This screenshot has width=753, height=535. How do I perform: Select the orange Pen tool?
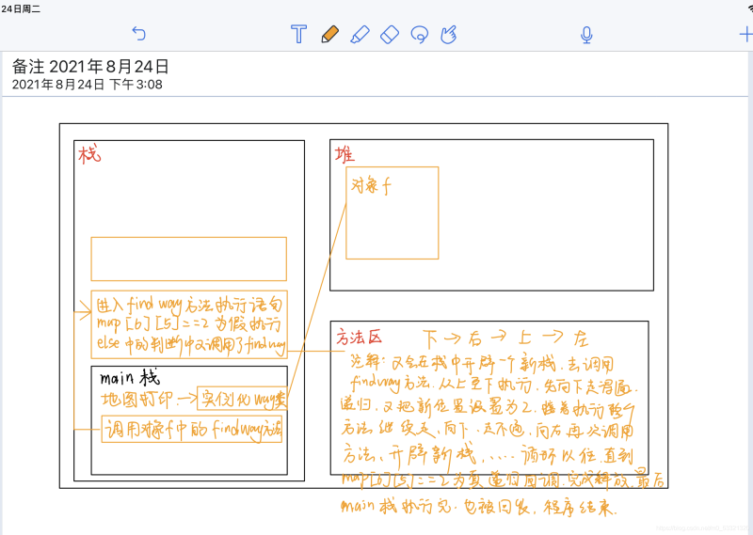click(330, 34)
